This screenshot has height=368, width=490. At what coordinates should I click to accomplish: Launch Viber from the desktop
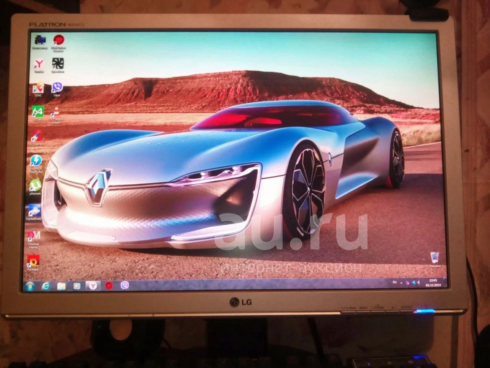pyautogui.click(x=57, y=89)
